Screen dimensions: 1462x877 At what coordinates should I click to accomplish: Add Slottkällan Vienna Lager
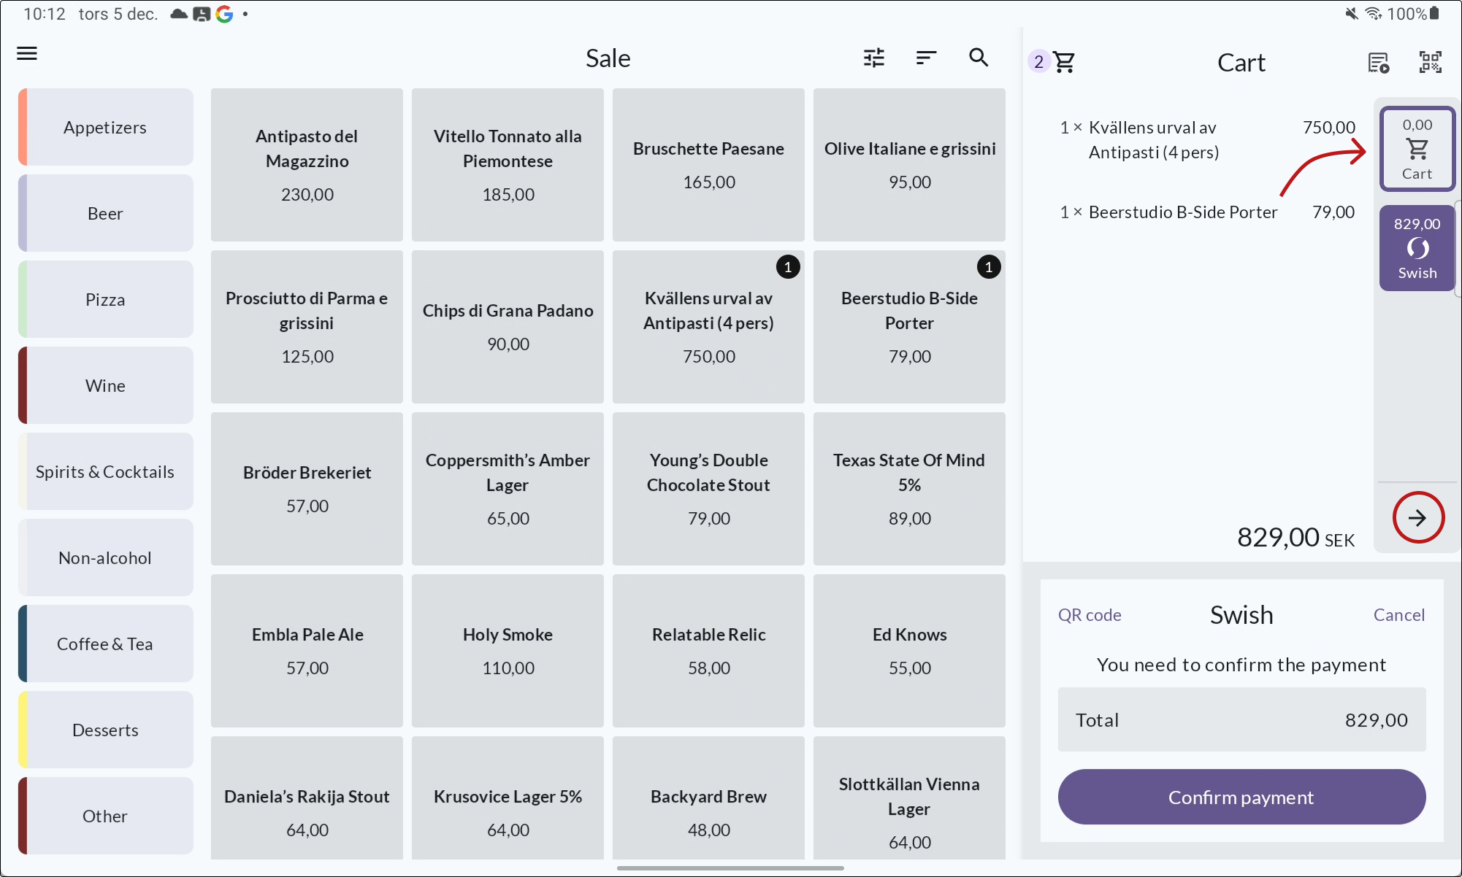point(909,798)
